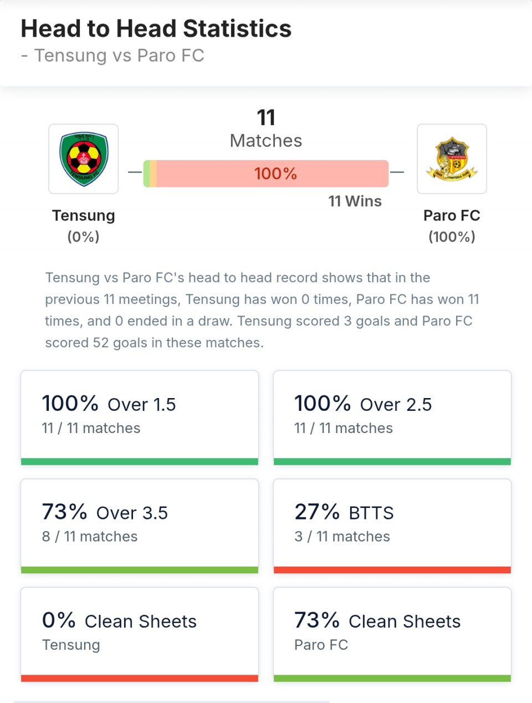Viewport: 532px width, 703px height.
Task: Select the 100% Over 1.5 stat card
Action: [139, 416]
